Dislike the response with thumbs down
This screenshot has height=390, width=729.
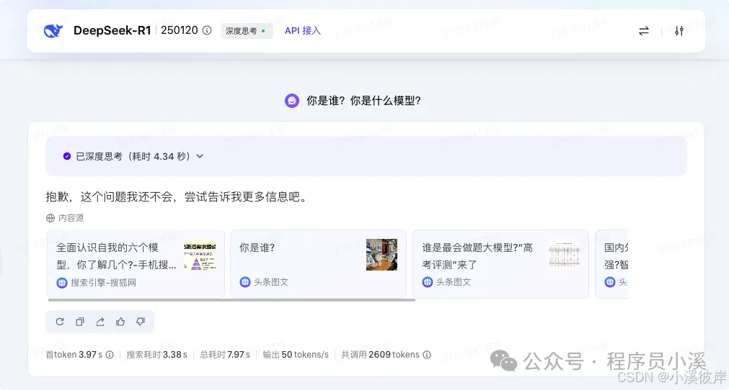coord(141,322)
